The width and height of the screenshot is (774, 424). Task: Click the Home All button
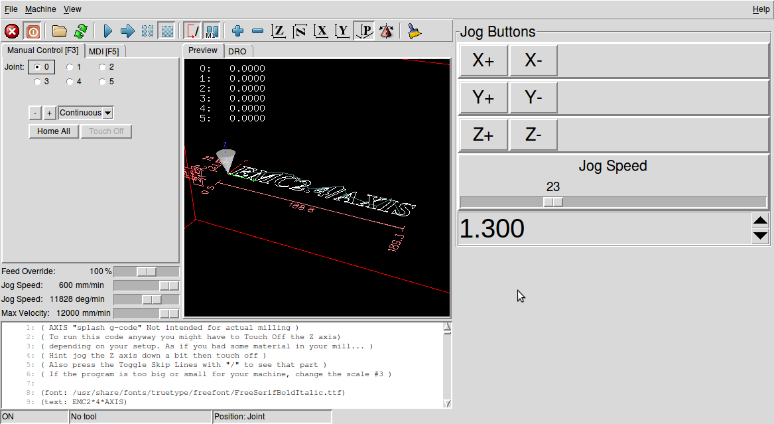54,131
